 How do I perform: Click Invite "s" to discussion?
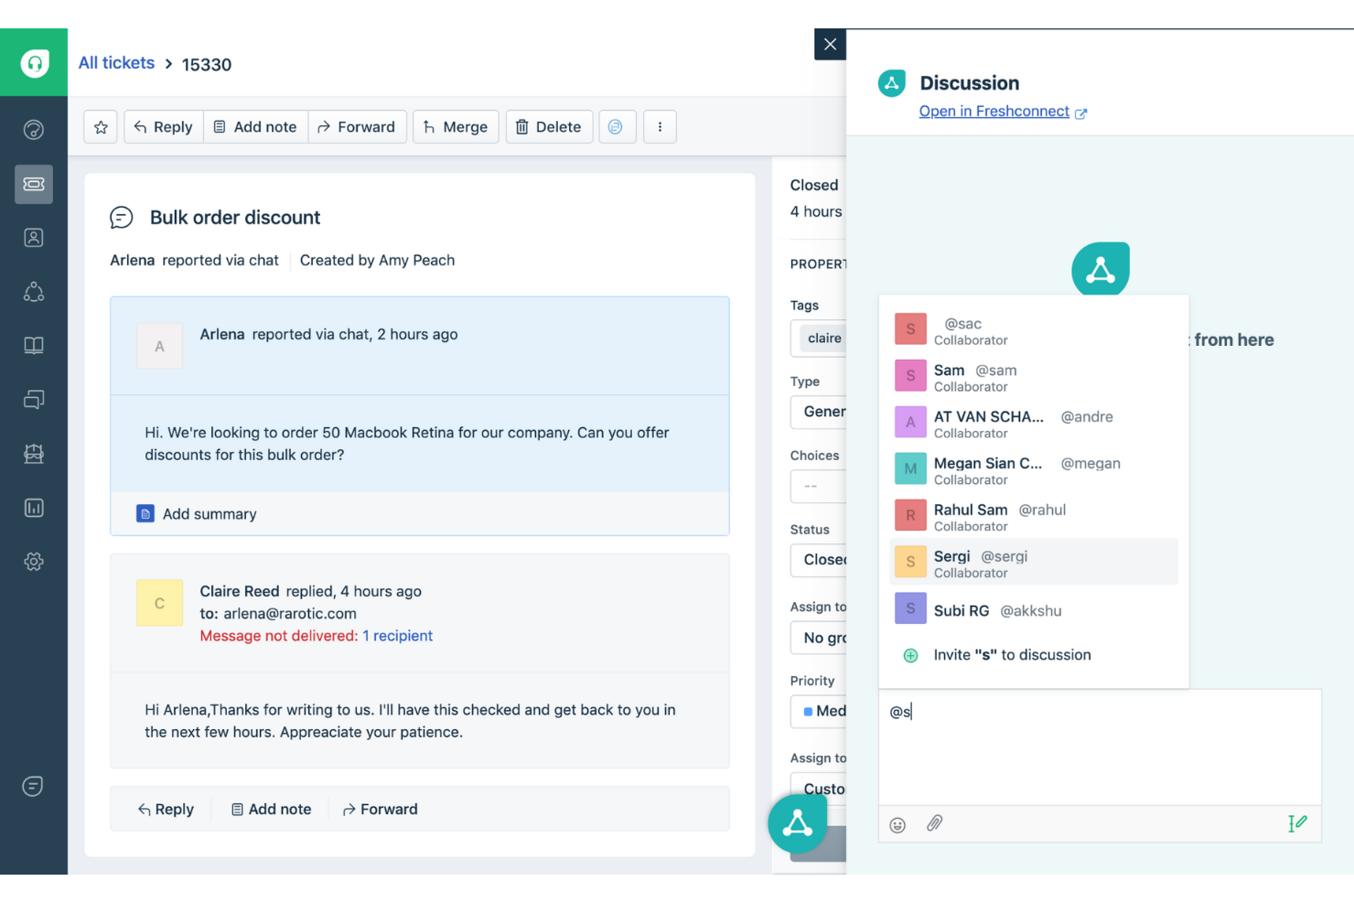(x=1012, y=654)
